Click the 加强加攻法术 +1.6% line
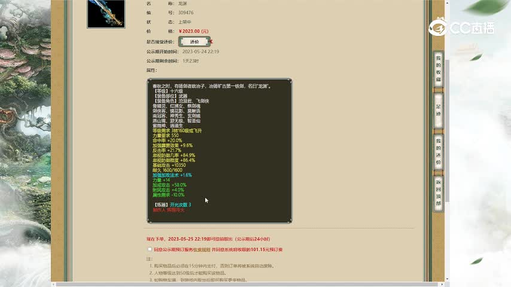This screenshot has height=287, width=511. tap(172, 175)
